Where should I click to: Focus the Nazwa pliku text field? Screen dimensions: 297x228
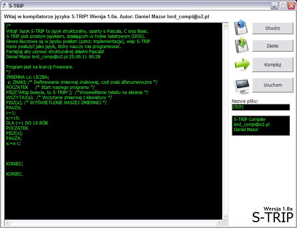pos(261,107)
